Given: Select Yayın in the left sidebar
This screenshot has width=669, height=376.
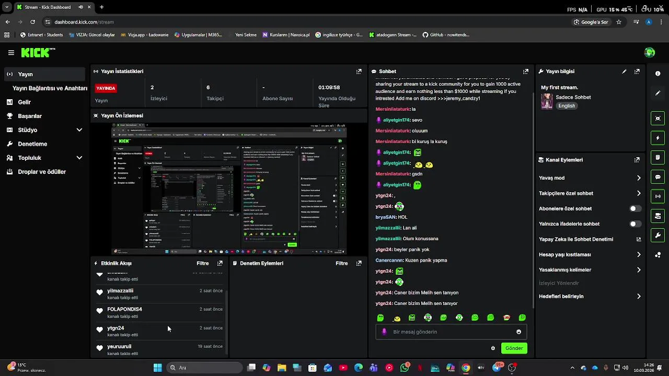Looking at the screenshot, I should [44, 74].
